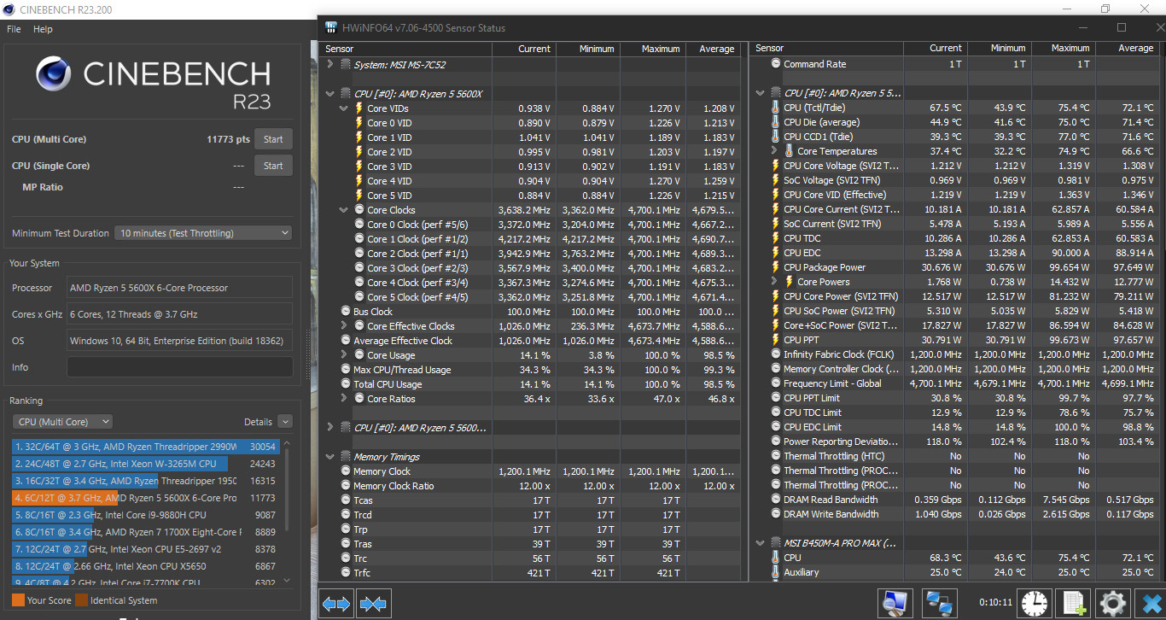
Task: Expand the Core Ratios node
Action: pyautogui.click(x=343, y=399)
